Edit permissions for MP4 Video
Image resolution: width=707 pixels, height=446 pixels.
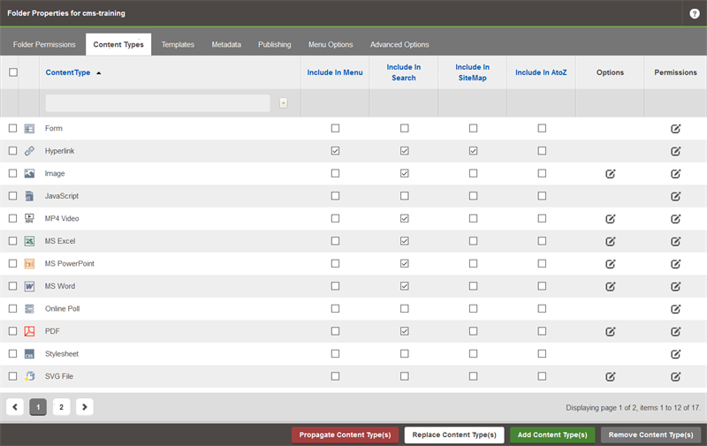tap(675, 219)
